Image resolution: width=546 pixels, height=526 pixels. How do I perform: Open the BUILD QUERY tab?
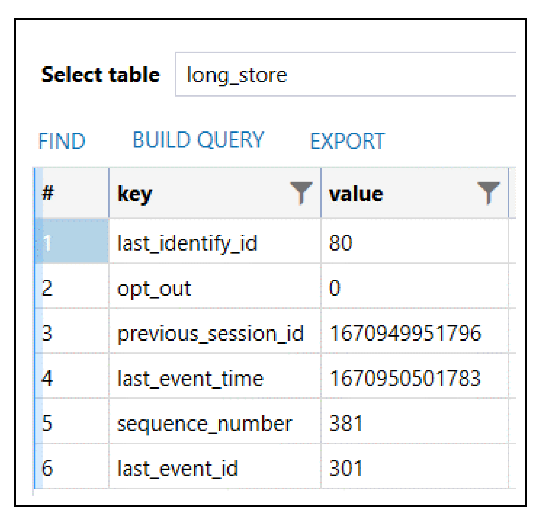pyautogui.click(x=198, y=140)
